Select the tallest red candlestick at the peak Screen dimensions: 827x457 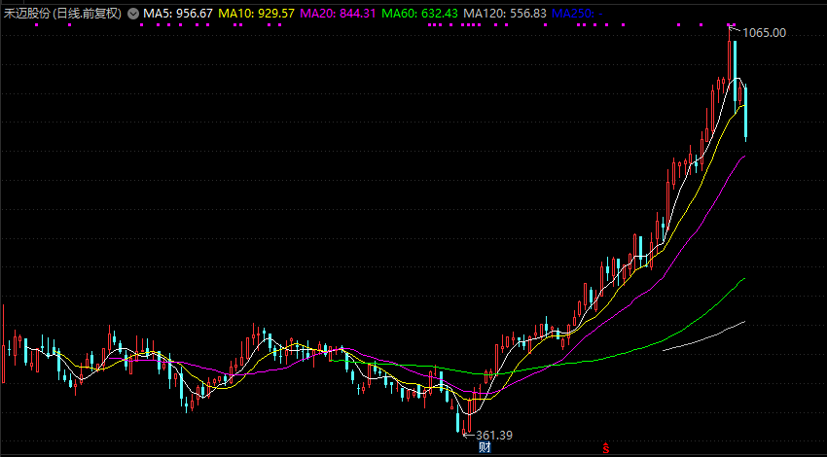coord(729,60)
